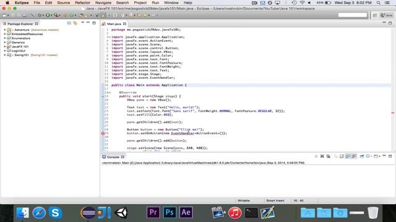The height and width of the screenshot is (222, 396).
Task: Click Remove All Terminated Launches in Console
Action: click(x=328, y=156)
